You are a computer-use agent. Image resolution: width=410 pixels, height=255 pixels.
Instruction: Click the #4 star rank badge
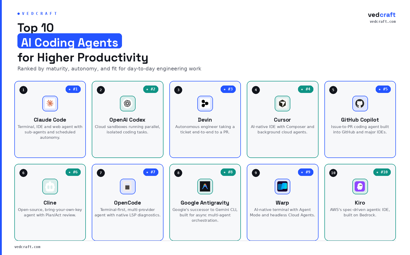coord(306,89)
